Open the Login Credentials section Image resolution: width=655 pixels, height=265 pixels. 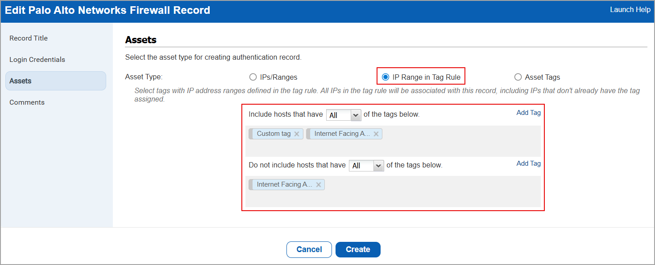[x=37, y=59]
